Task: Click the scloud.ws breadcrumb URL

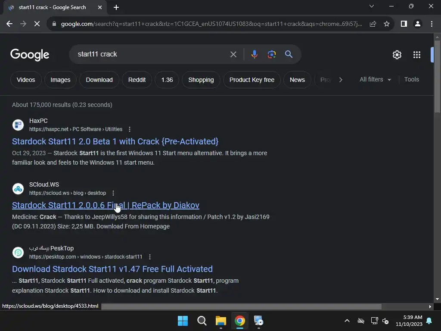Action: pos(68,193)
